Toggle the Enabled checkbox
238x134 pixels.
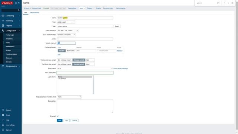pos(58,116)
